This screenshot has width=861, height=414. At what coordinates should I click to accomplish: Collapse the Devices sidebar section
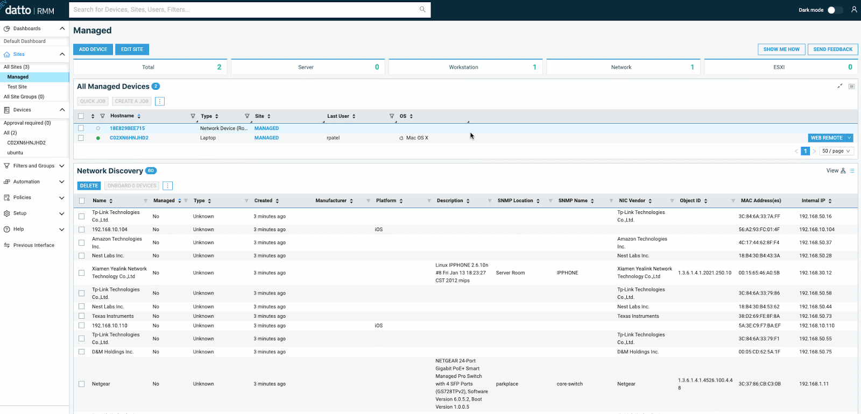coord(62,110)
